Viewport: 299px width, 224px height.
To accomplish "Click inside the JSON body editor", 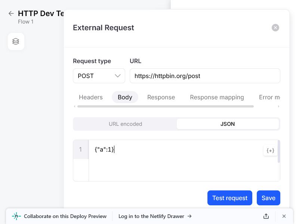I will pos(179,164).
